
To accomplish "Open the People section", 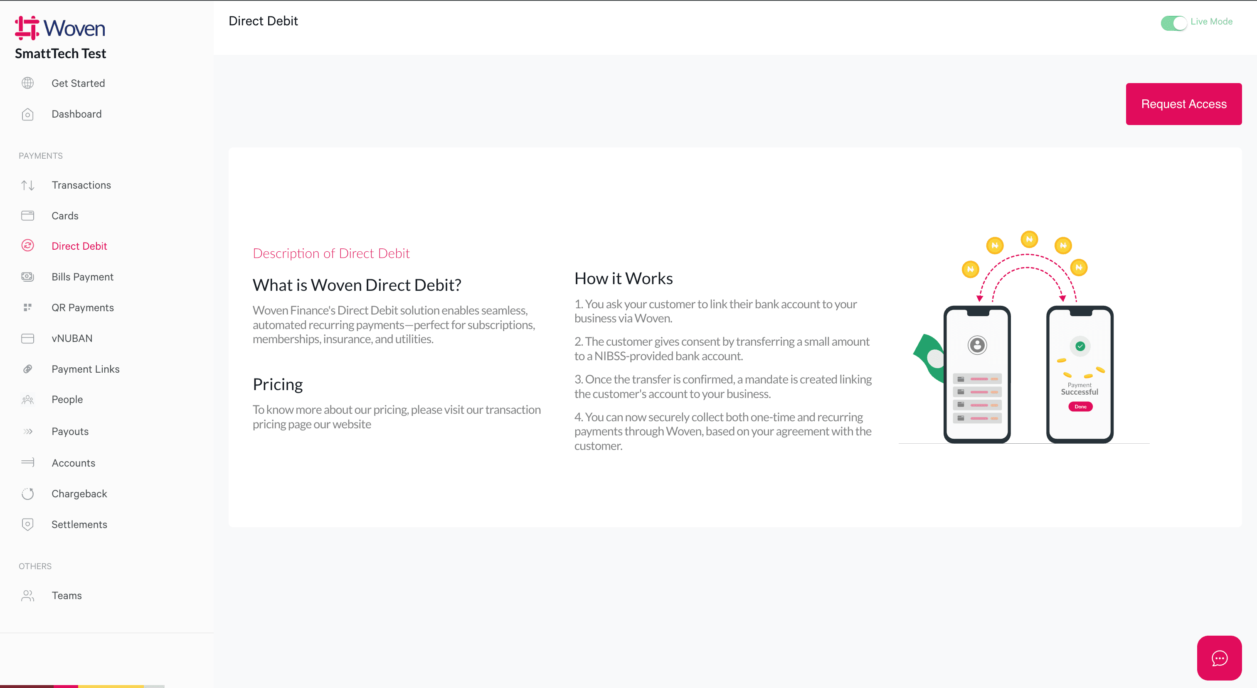I will (x=67, y=400).
